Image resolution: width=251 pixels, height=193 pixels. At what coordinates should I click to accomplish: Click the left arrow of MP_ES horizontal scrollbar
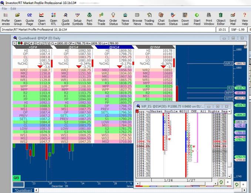pyautogui.click(x=137, y=183)
